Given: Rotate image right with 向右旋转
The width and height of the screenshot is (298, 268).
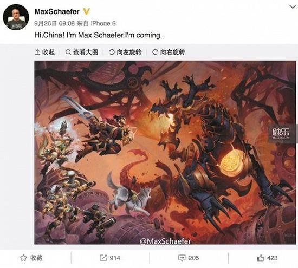Looking at the screenshot, I should pyautogui.click(x=169, y=52).
